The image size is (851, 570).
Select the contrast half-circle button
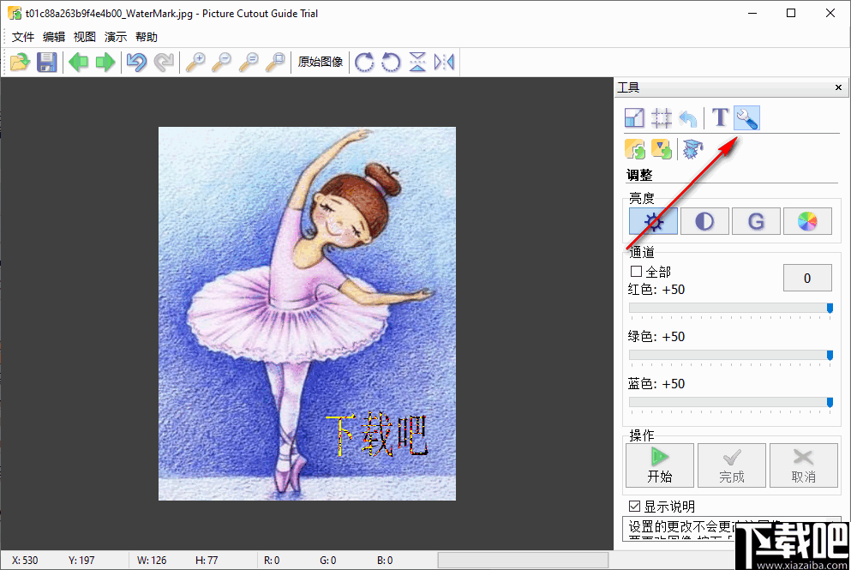coord(704,221)
